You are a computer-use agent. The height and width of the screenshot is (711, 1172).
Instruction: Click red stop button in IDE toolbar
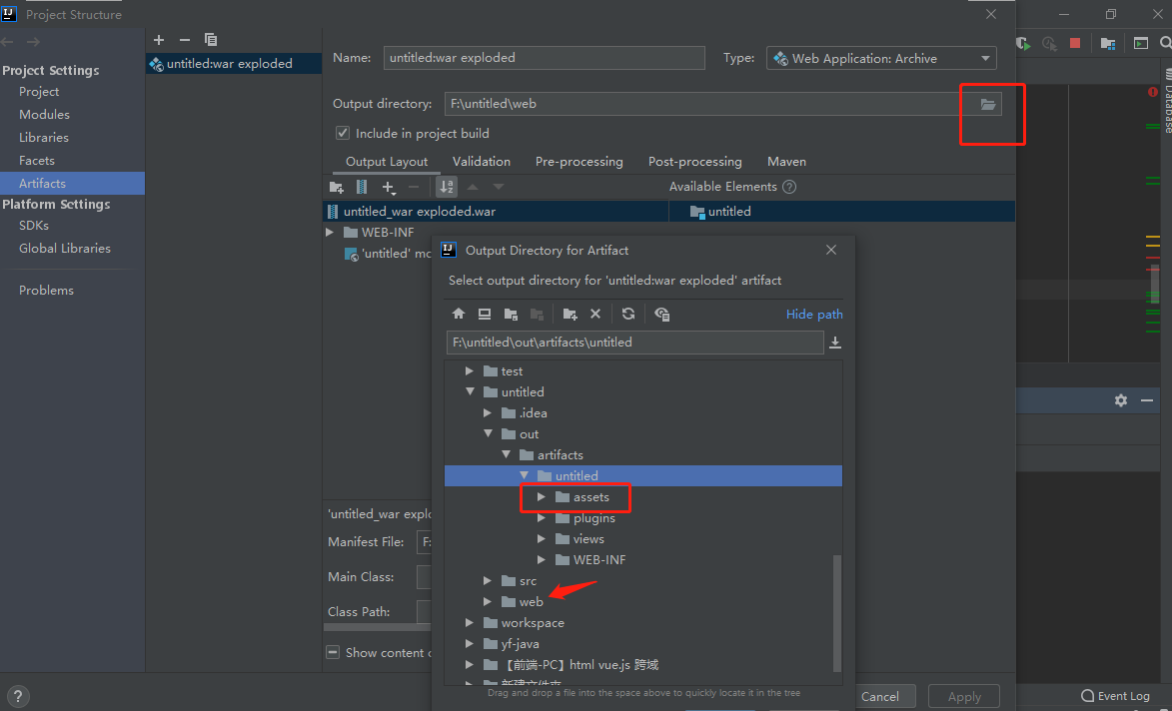coord(1075,43)
